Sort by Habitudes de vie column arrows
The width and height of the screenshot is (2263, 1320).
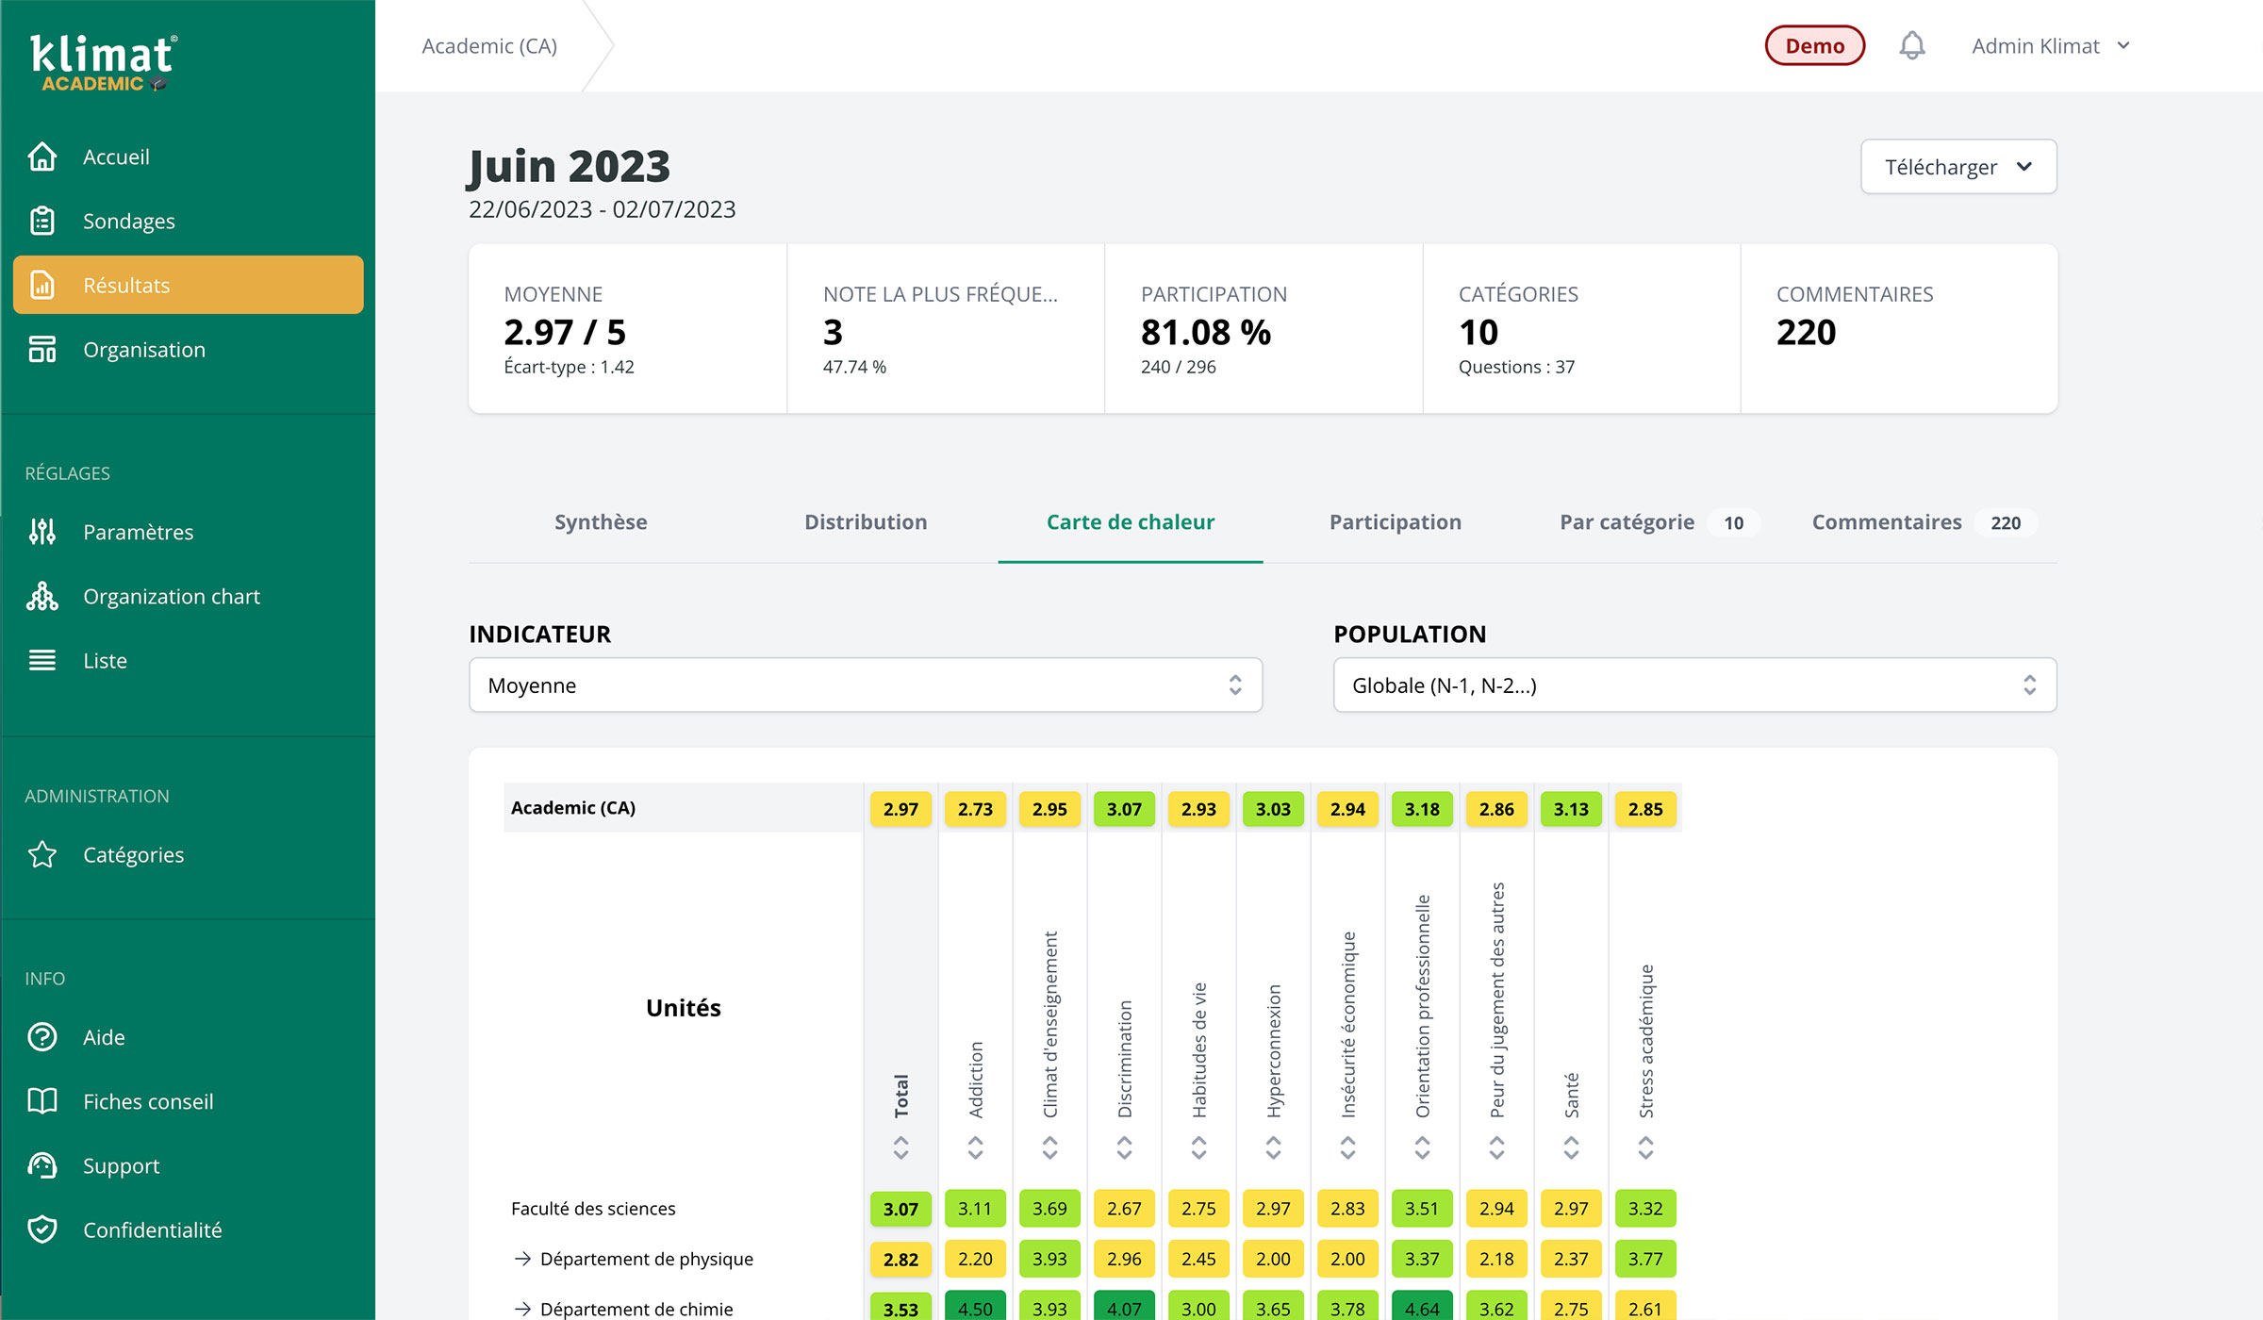tap(1199, 1147)
